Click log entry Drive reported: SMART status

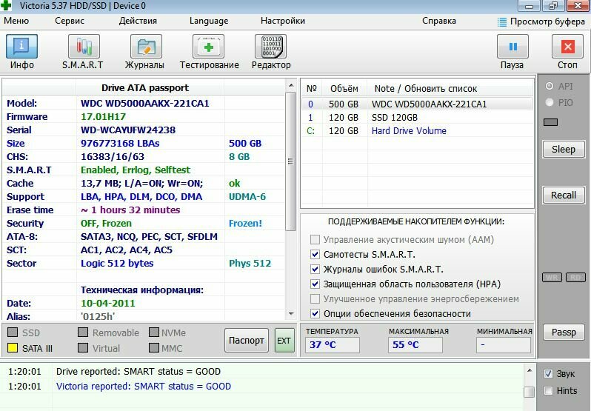coord(138,372)
